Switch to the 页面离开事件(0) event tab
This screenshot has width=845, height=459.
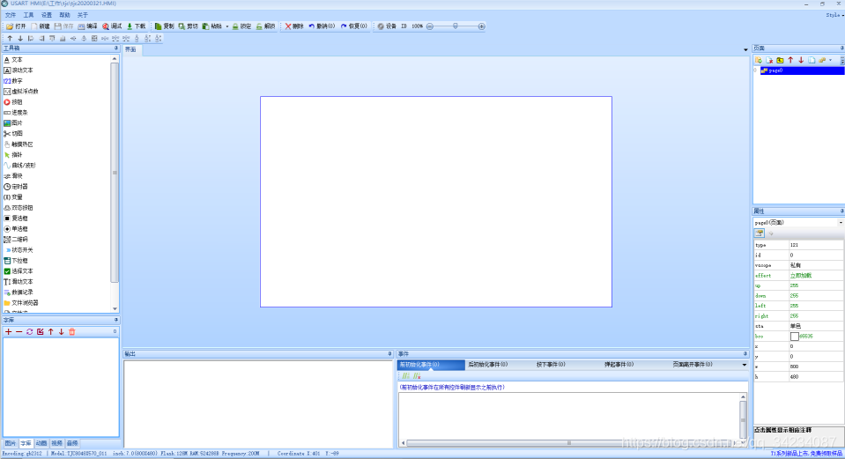pyautogui.click(x=693, y=365)
